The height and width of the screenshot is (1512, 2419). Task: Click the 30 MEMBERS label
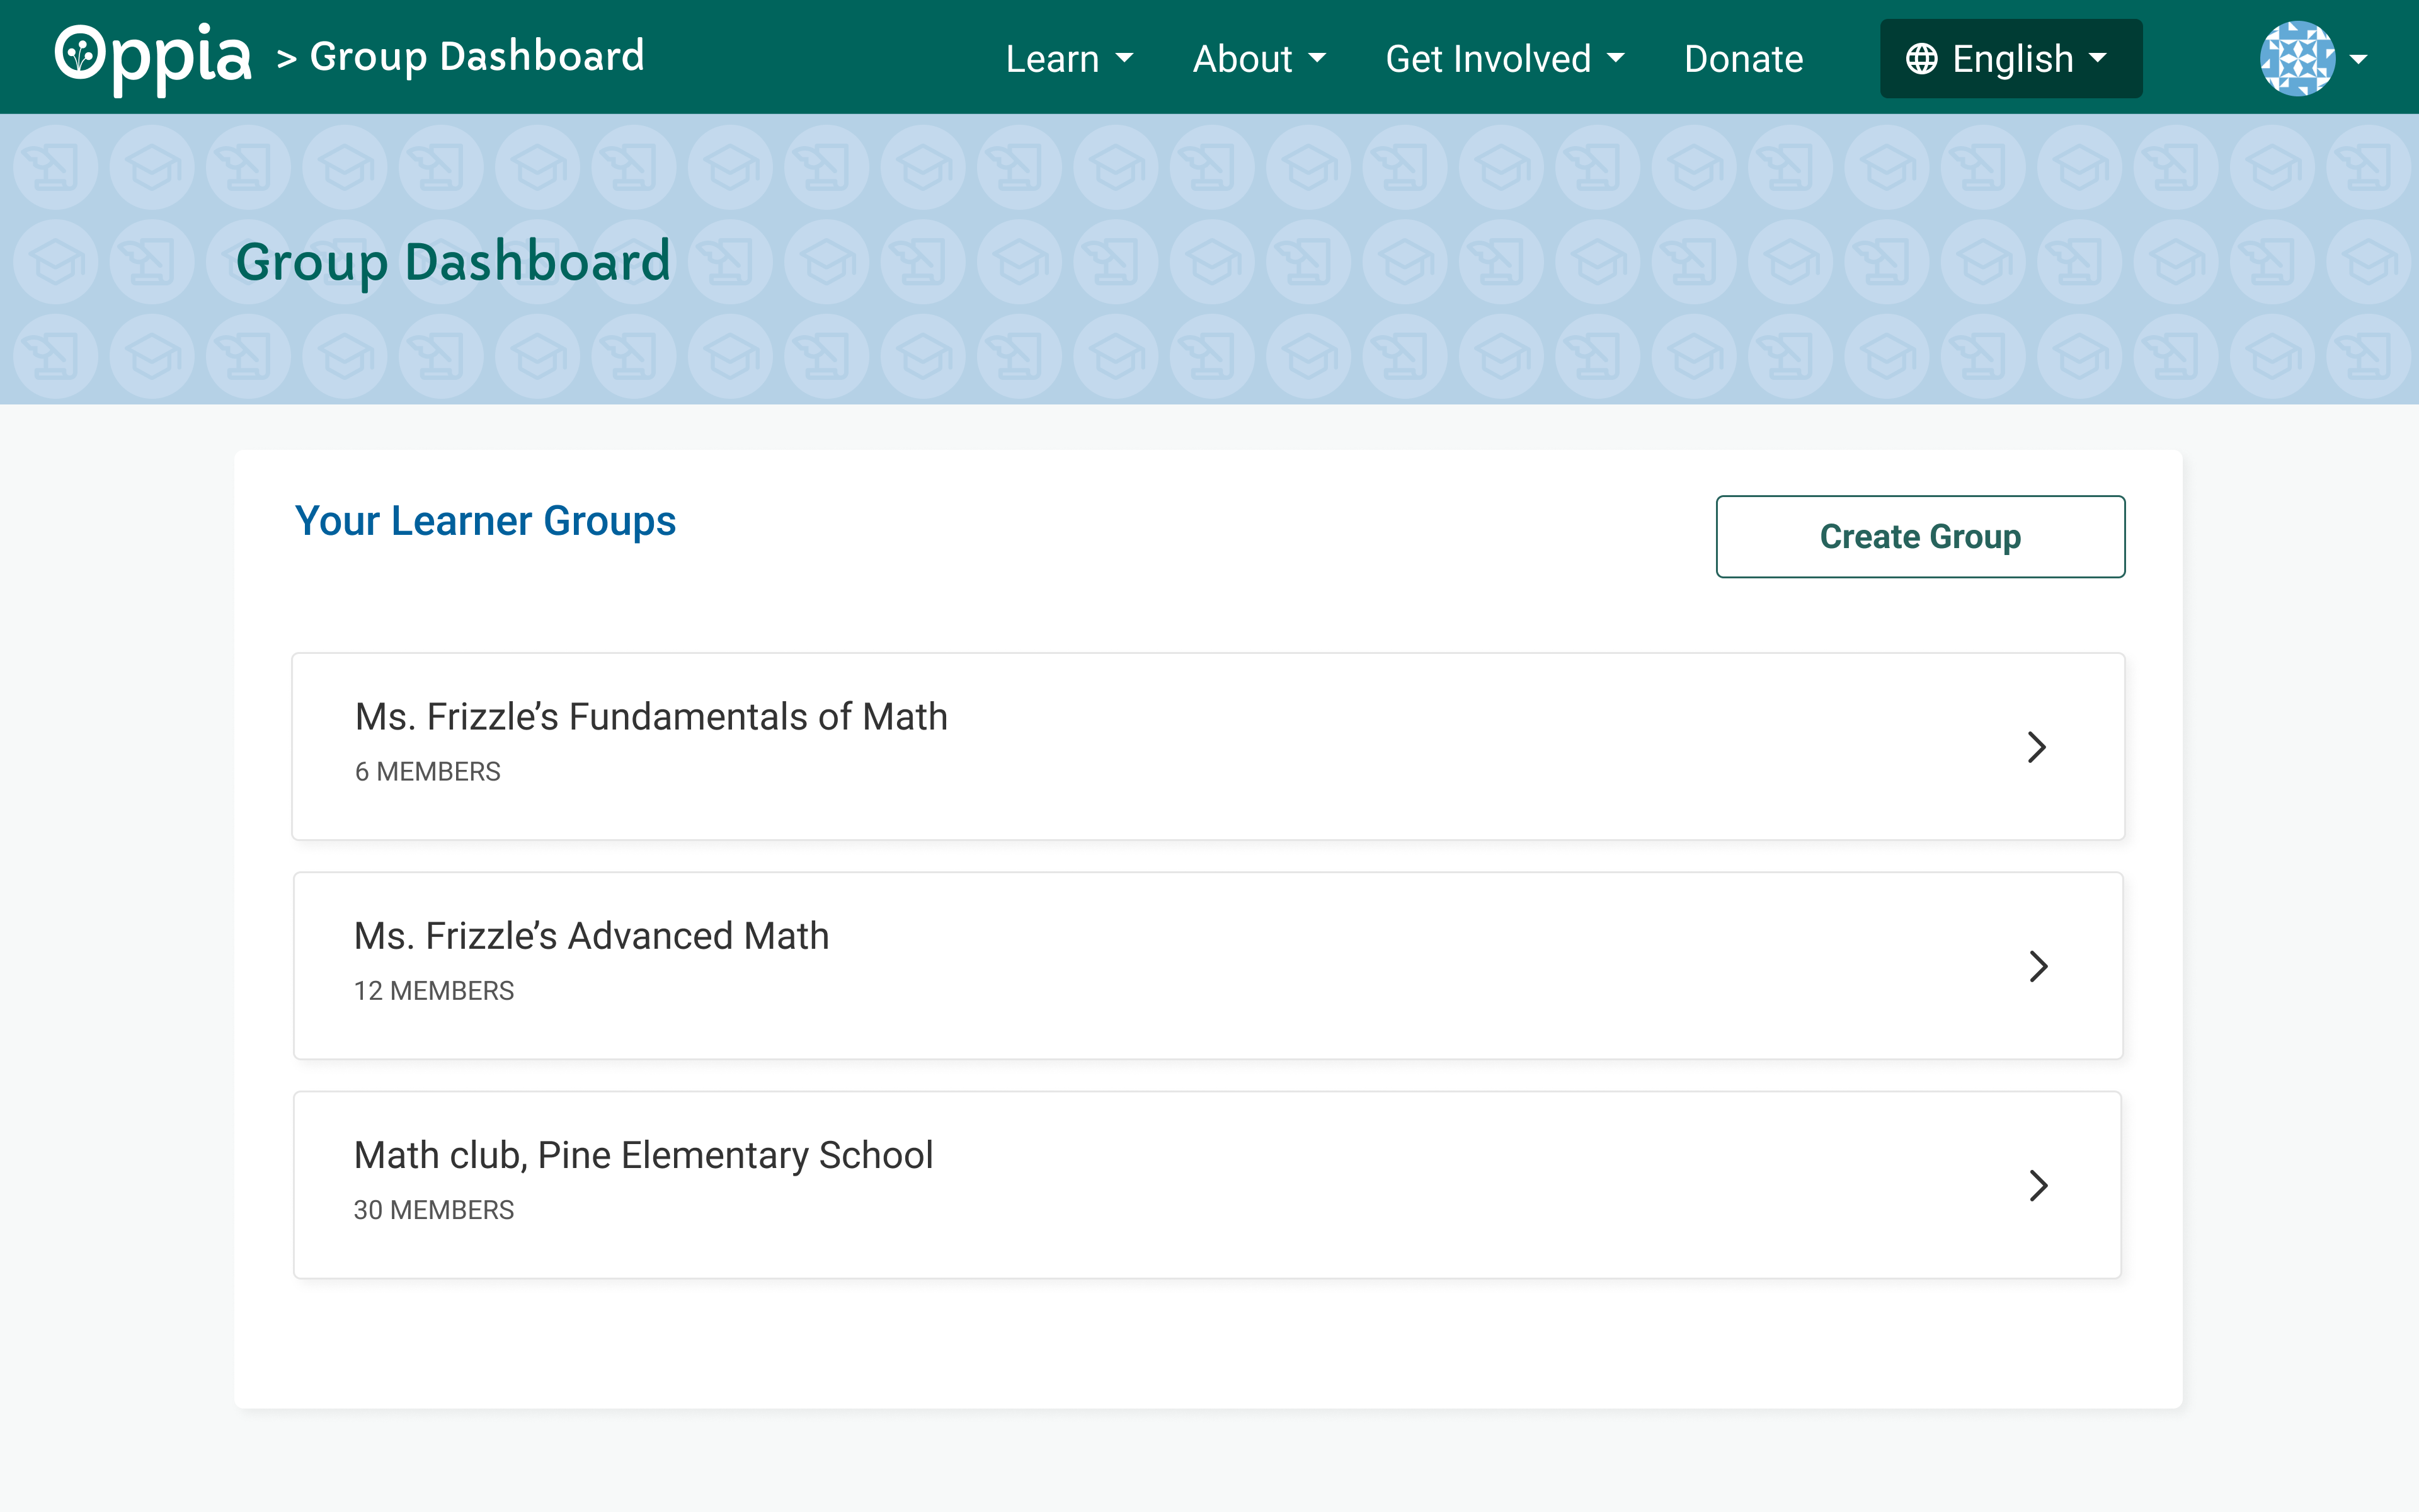[434, 1210]
